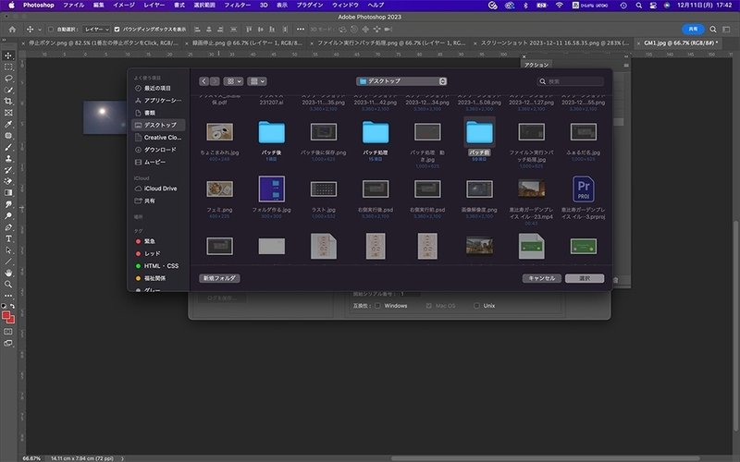Open the フィルター menu
Image resolution: width=740 pixels, height=462 pixels.
tap(237, 5)
